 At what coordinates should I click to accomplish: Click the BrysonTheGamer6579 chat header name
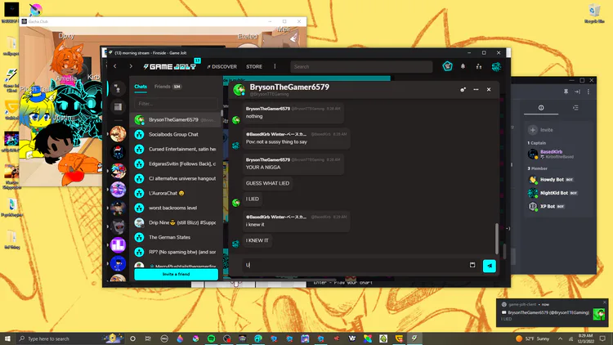tap(289, 87)
